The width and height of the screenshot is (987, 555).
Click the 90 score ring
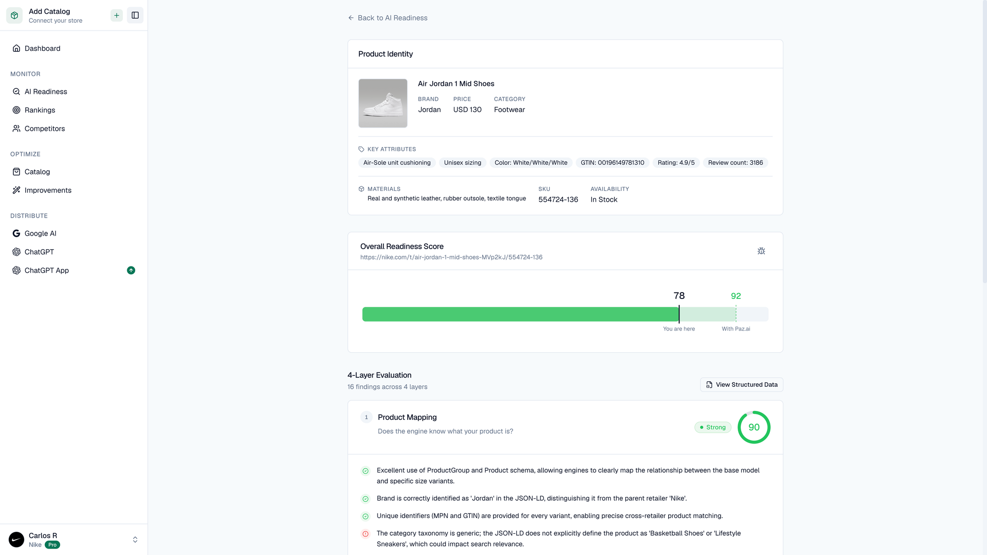754,427
